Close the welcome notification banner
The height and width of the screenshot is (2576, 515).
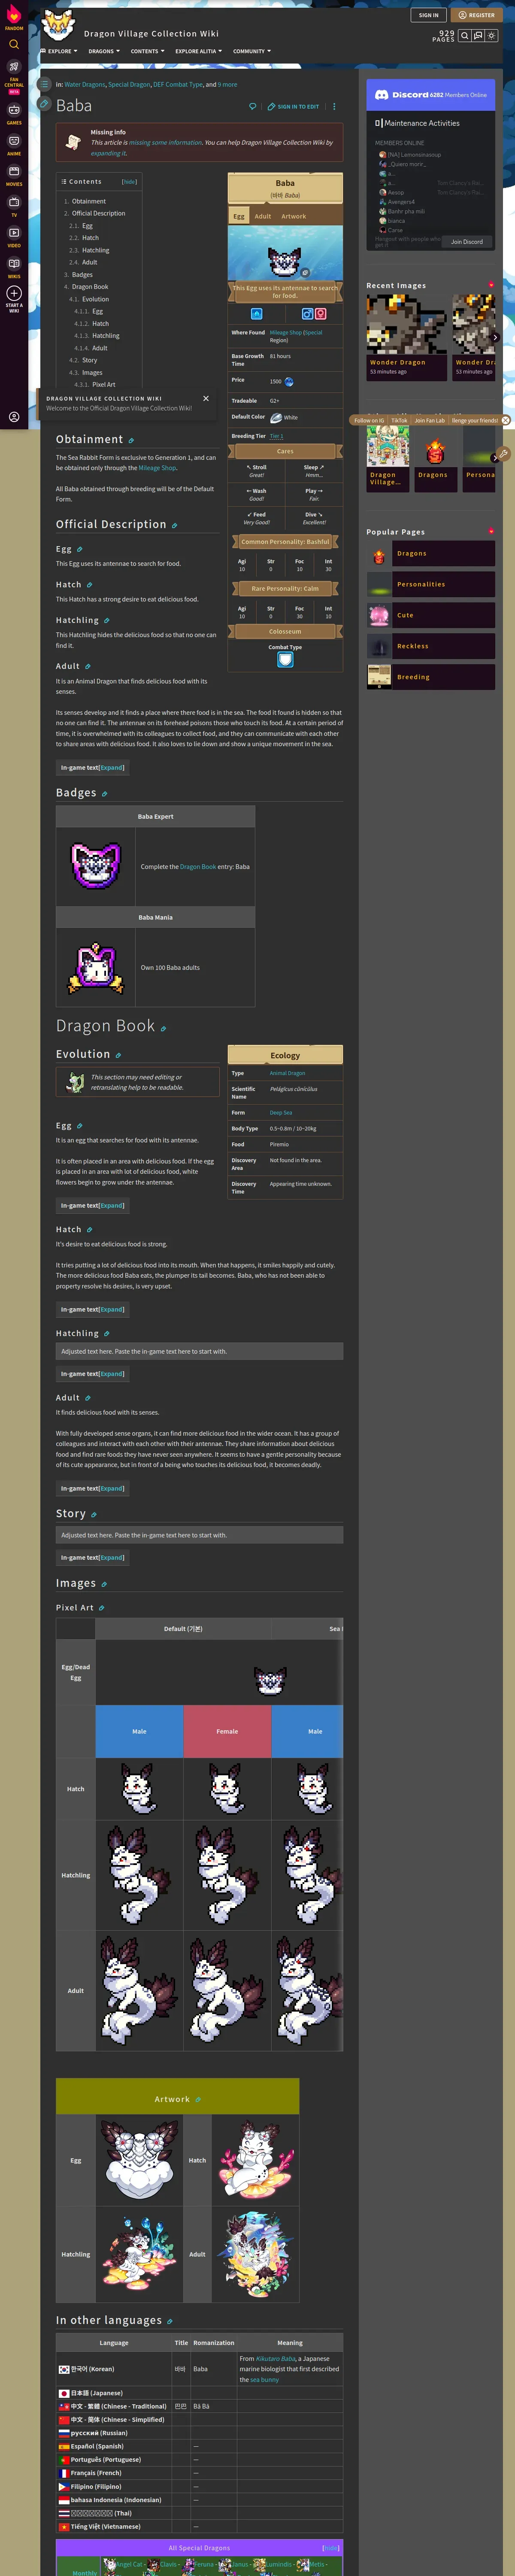pos(206,398)
